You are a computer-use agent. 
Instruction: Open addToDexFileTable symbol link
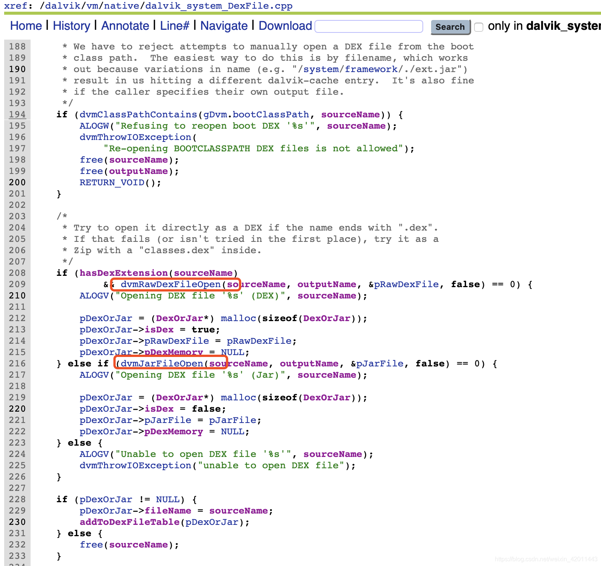[130, 522]
